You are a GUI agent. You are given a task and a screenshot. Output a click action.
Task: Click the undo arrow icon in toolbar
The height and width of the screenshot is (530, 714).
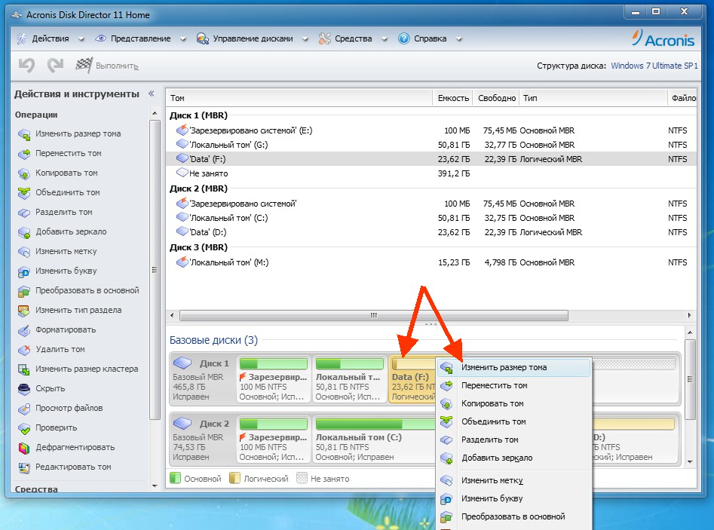[x=26, y=66]
